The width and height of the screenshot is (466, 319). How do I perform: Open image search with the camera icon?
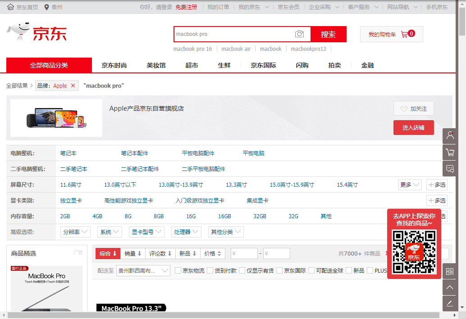click(x=299, y=34)
